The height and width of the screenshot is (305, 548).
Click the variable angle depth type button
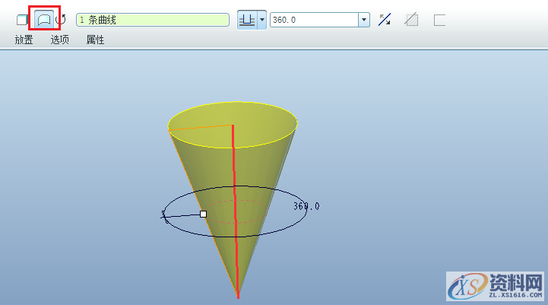(x=247, y=20)
